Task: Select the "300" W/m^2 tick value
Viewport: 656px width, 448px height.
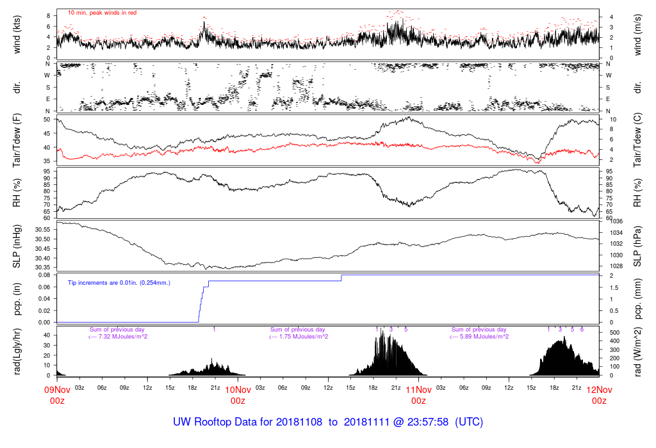Action: point(614,350)
